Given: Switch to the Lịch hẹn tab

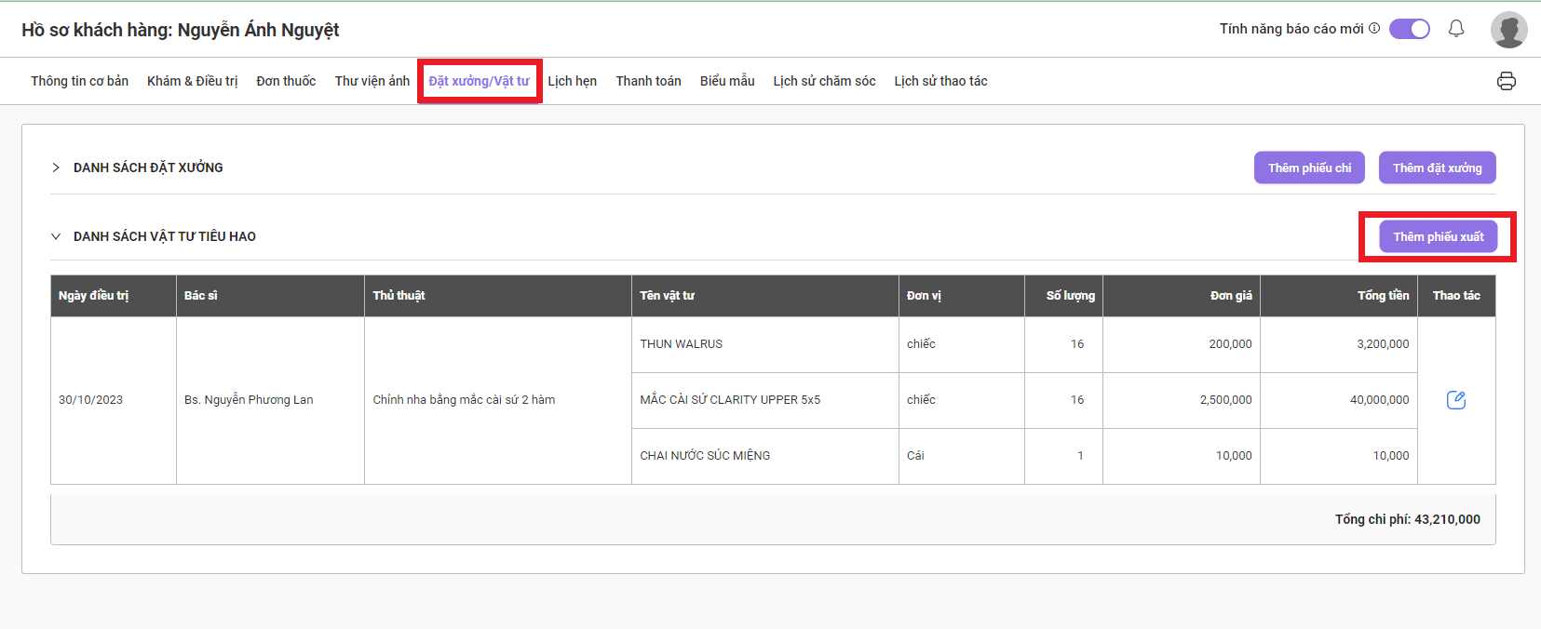Looking at the screenshot, I should (x=572, y=81).
